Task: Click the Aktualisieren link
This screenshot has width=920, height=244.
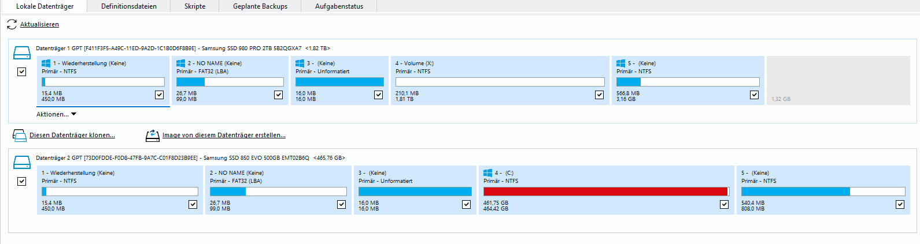Action: click(x=39, y=24)
